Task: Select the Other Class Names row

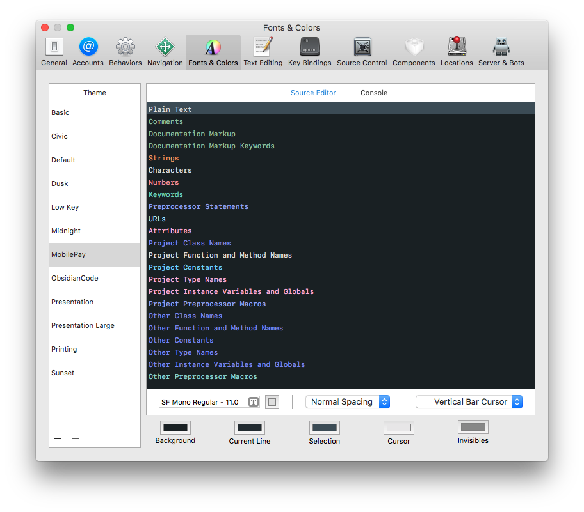Action: (341, 316)
